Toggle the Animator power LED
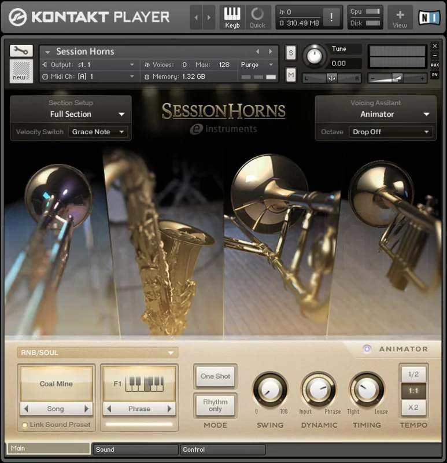 [x=367, y=349]
